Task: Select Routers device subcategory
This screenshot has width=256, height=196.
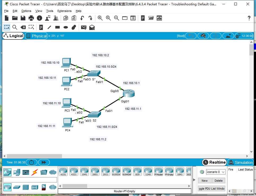Action: [x=7, y=187]
